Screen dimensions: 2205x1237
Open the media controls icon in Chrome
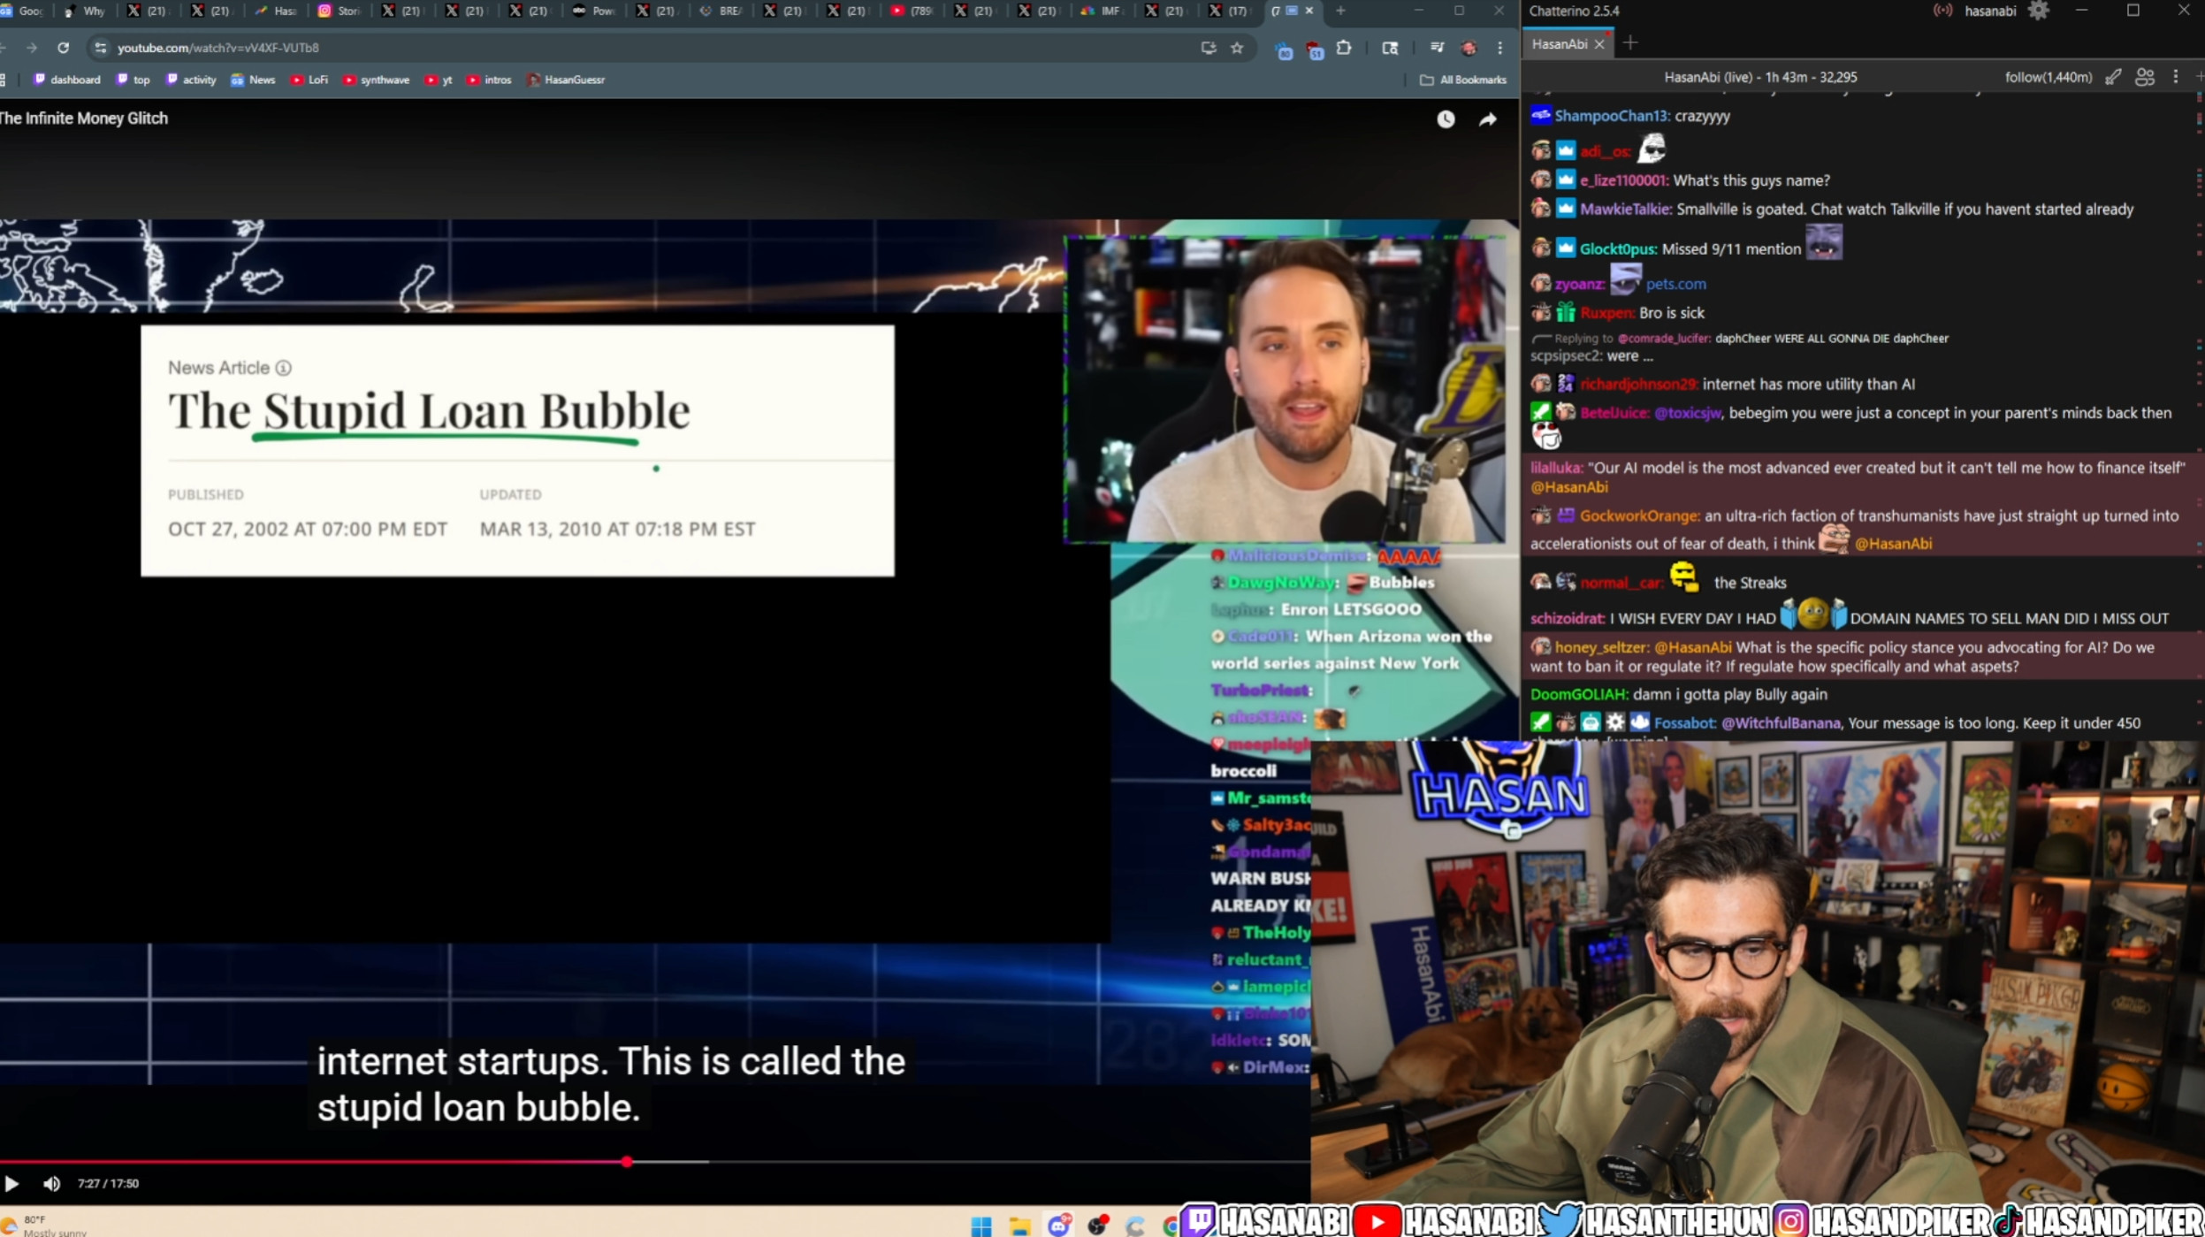[1437, 48]
